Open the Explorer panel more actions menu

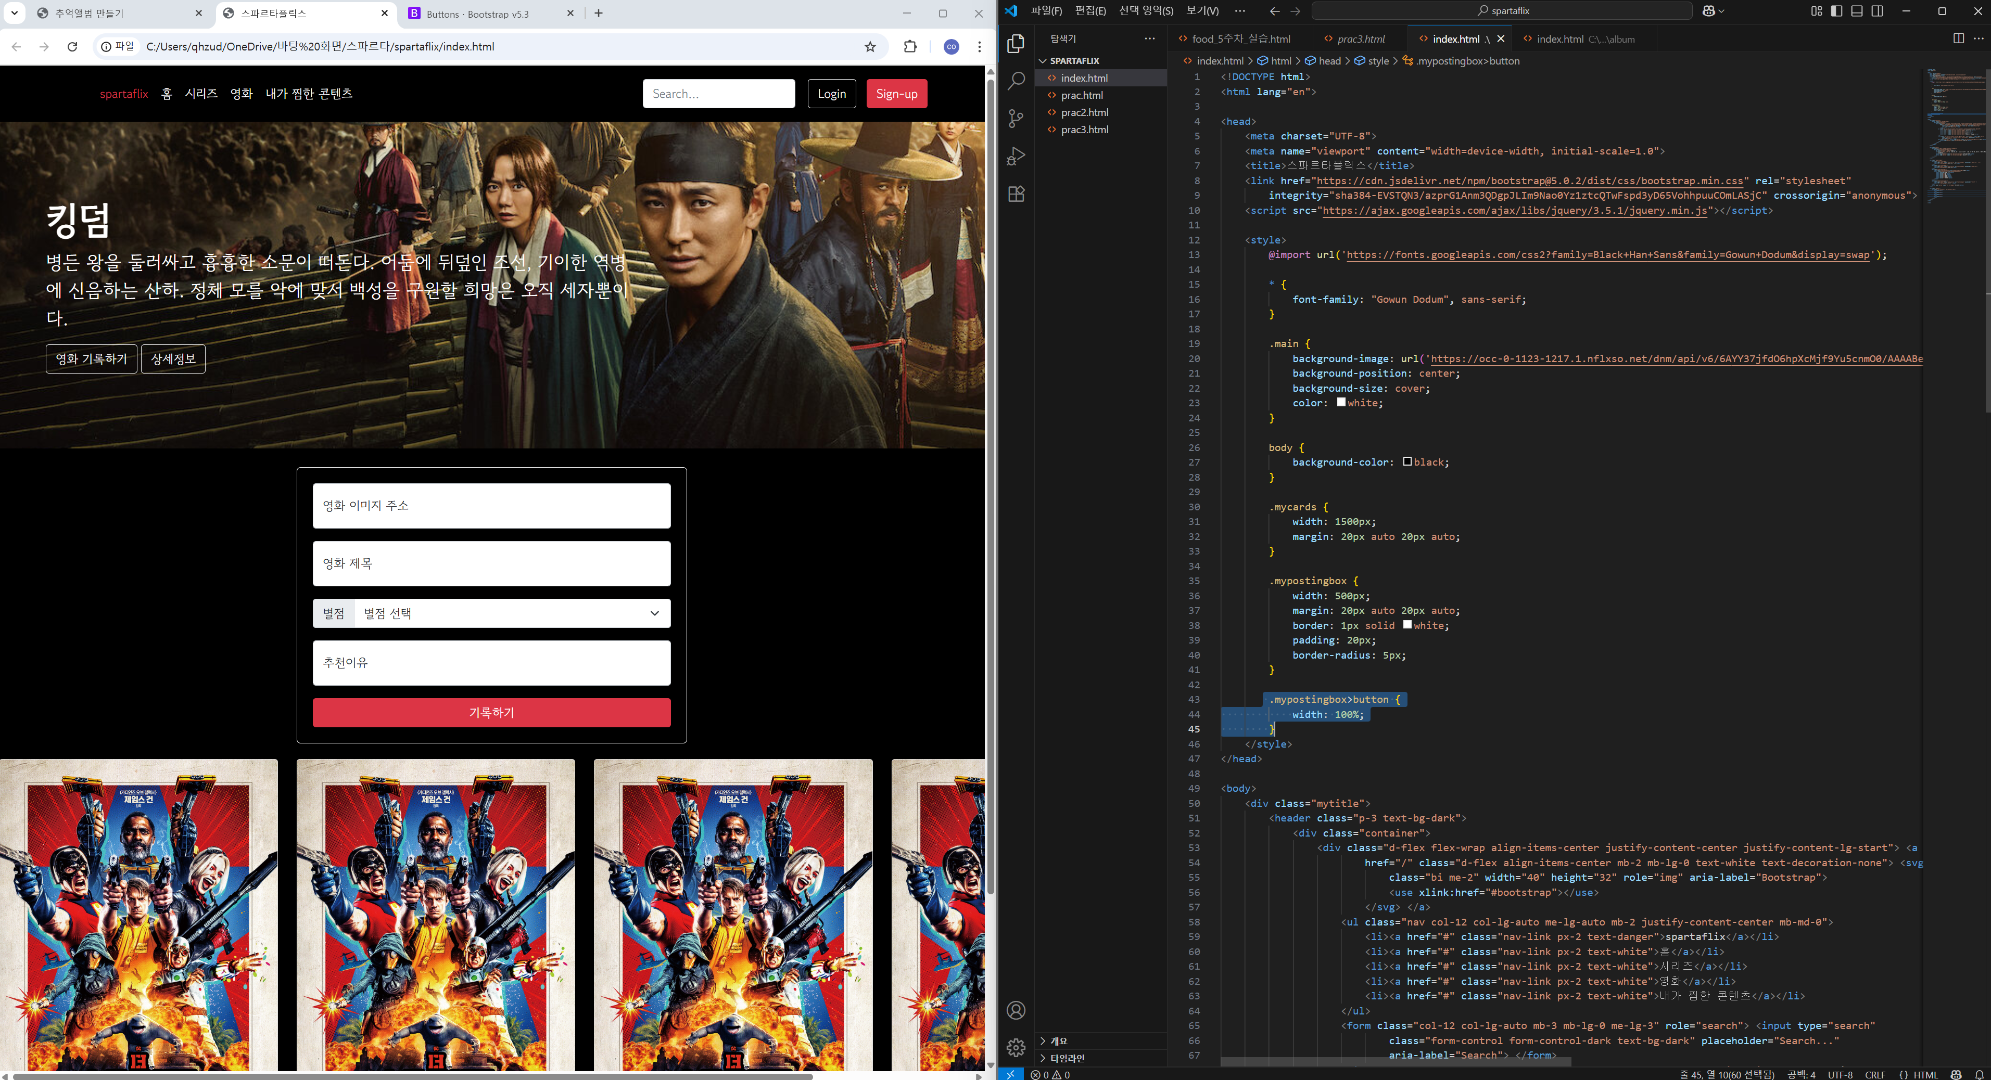pyautogui.click(x=1150, y=38)
